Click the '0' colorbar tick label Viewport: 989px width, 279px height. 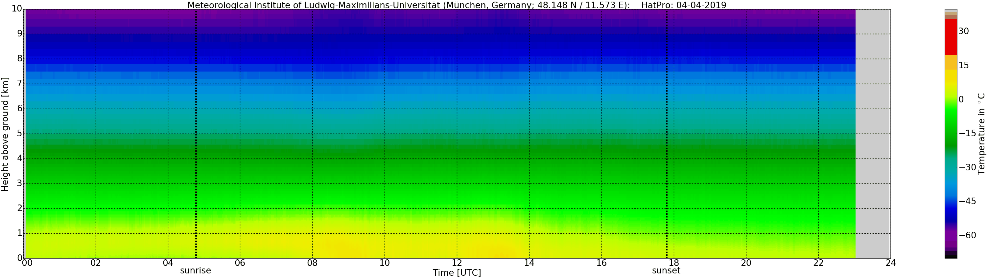pyautogui.click(x=961, y=100)
